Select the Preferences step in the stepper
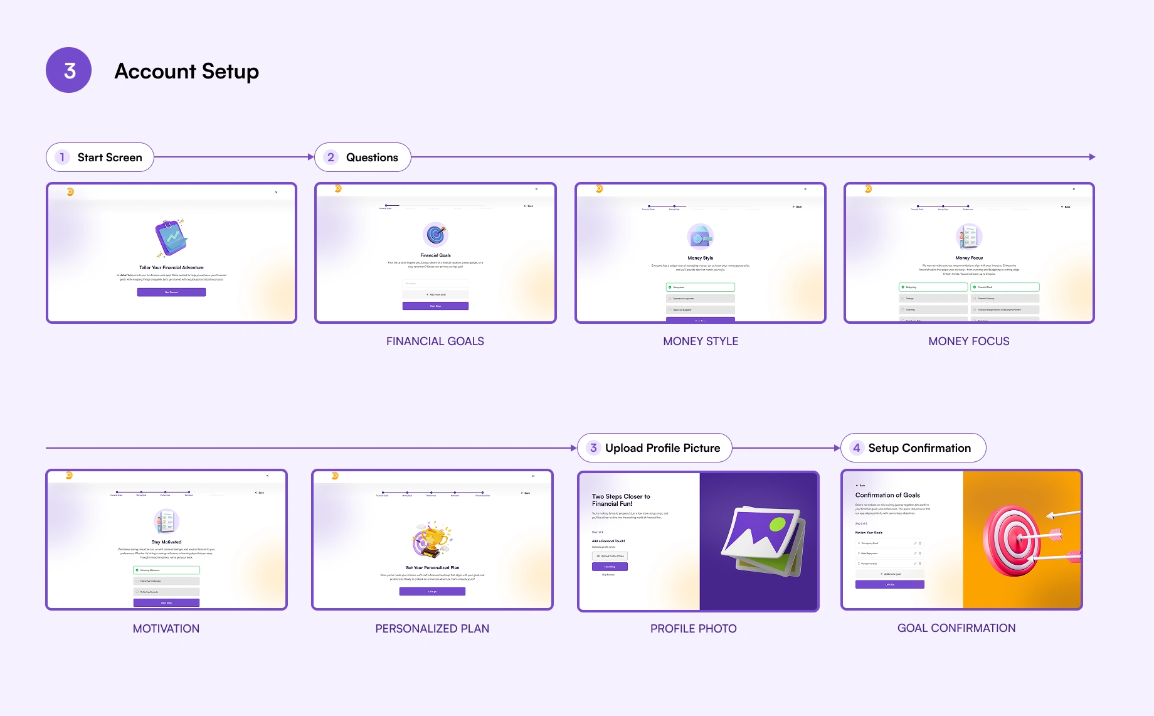The height and width of the screenshot is (716, 1154). coord(968,206)
